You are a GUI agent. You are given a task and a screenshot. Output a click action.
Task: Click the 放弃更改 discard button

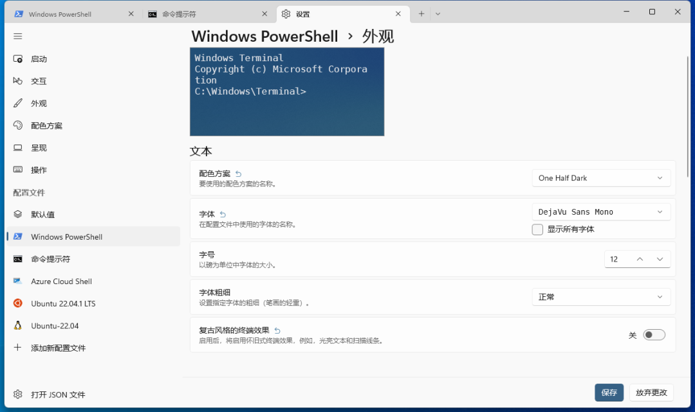tap(651, 393)
